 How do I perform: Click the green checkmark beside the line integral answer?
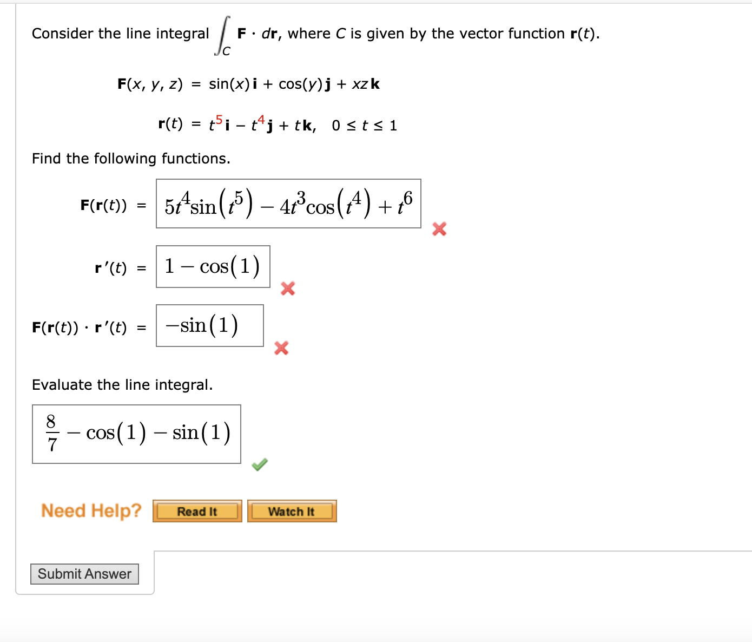(259, 464)
